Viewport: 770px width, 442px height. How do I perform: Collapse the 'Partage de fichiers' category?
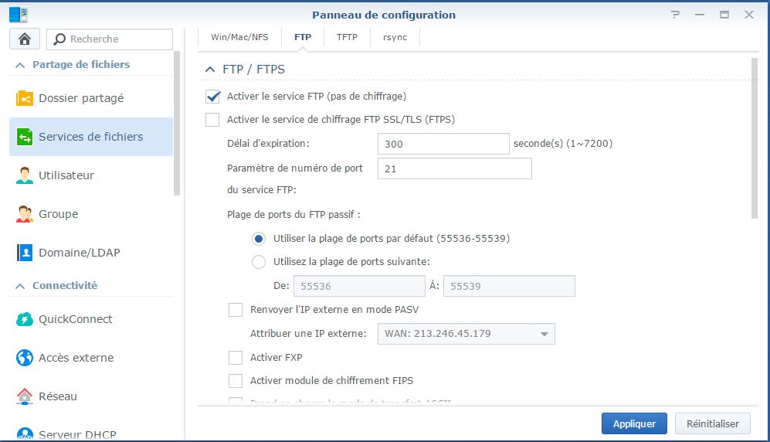point(20,65)
